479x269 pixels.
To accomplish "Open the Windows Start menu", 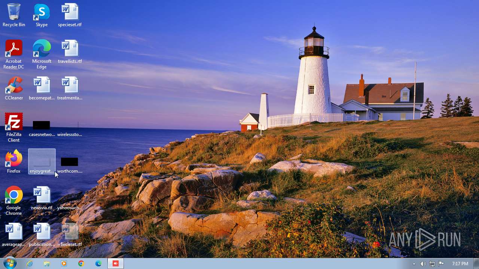I will (10, 263).
